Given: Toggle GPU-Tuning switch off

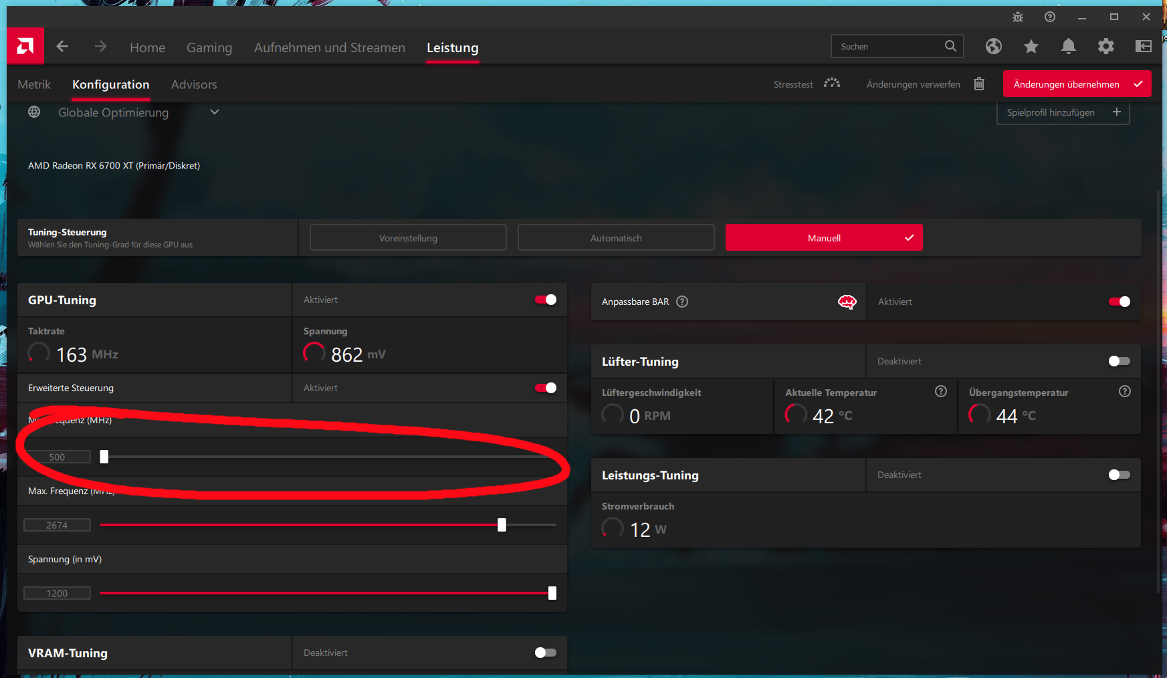Looking at the screenshot, I should [x=546, y=300].
